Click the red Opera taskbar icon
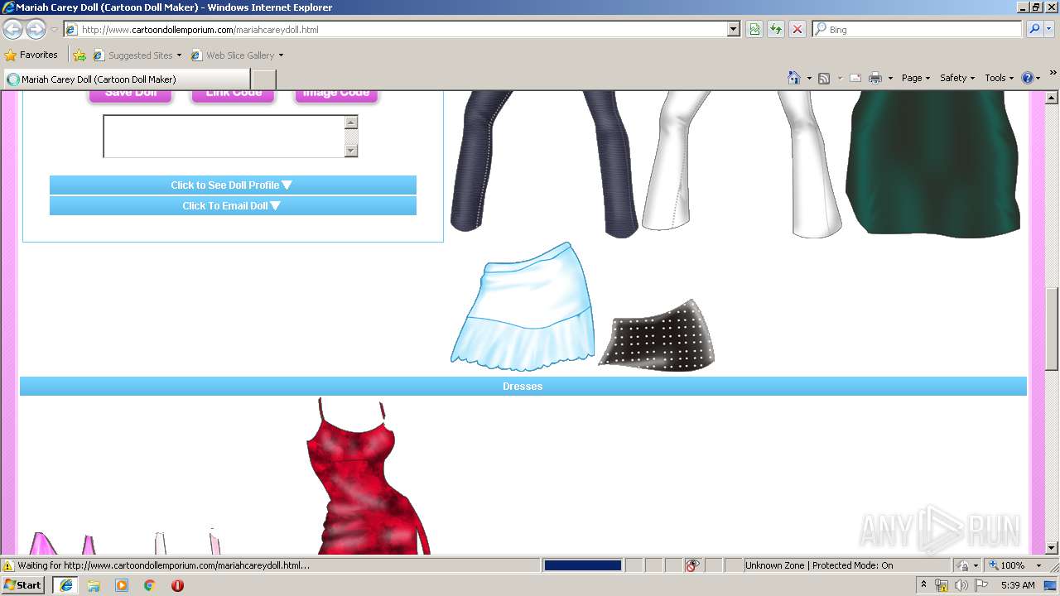 pyautogui.click(x=177, y=585)
